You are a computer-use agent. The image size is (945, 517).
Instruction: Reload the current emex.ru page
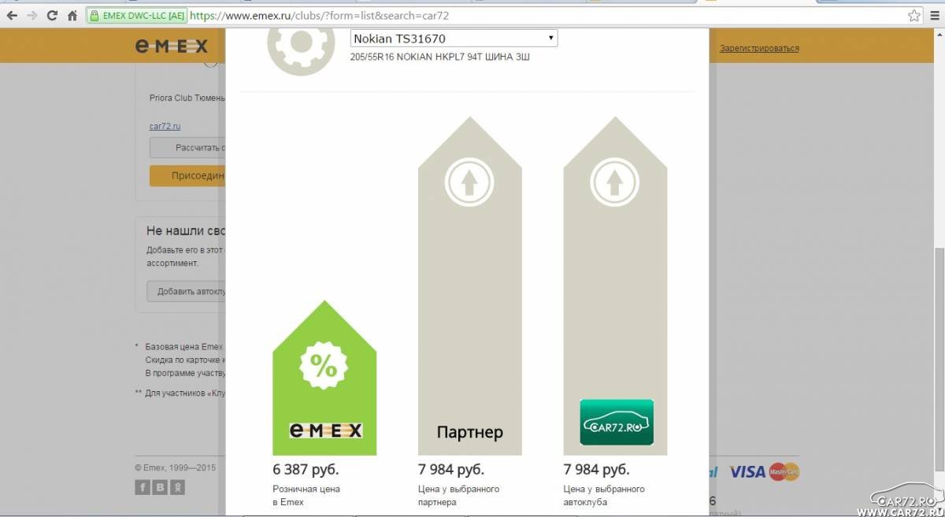coord(52,15)
